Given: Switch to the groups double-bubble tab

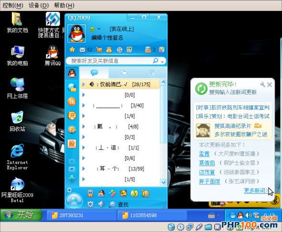Looking at the screenshot, I should click(x=124, y=73).
